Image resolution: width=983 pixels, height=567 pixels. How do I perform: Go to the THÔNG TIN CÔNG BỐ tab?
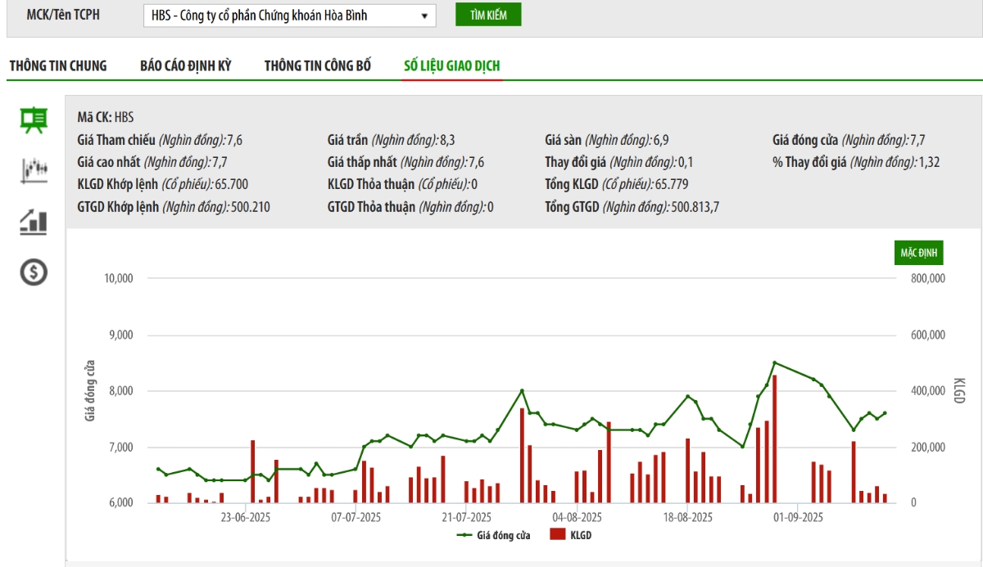click(318, 66)
